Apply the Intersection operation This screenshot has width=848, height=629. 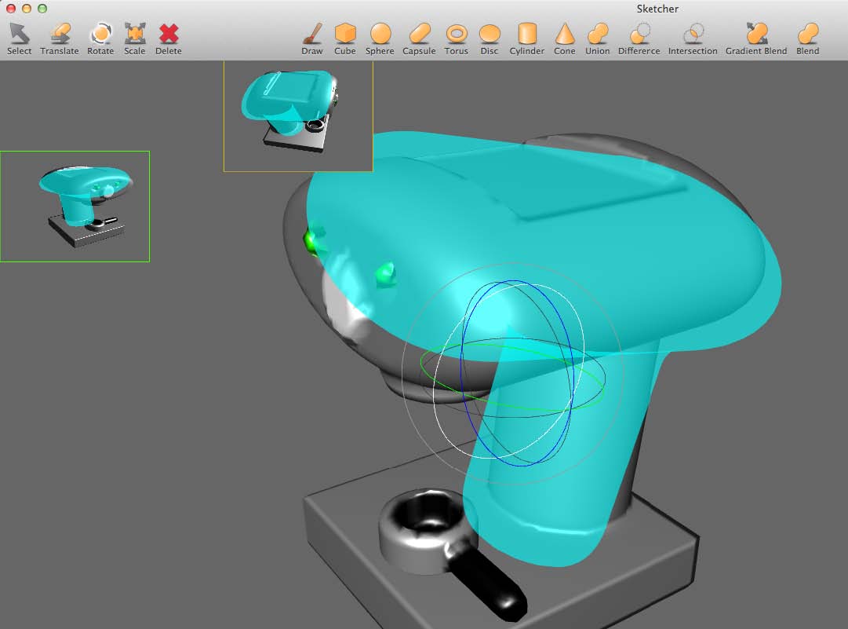click(693, 39)
